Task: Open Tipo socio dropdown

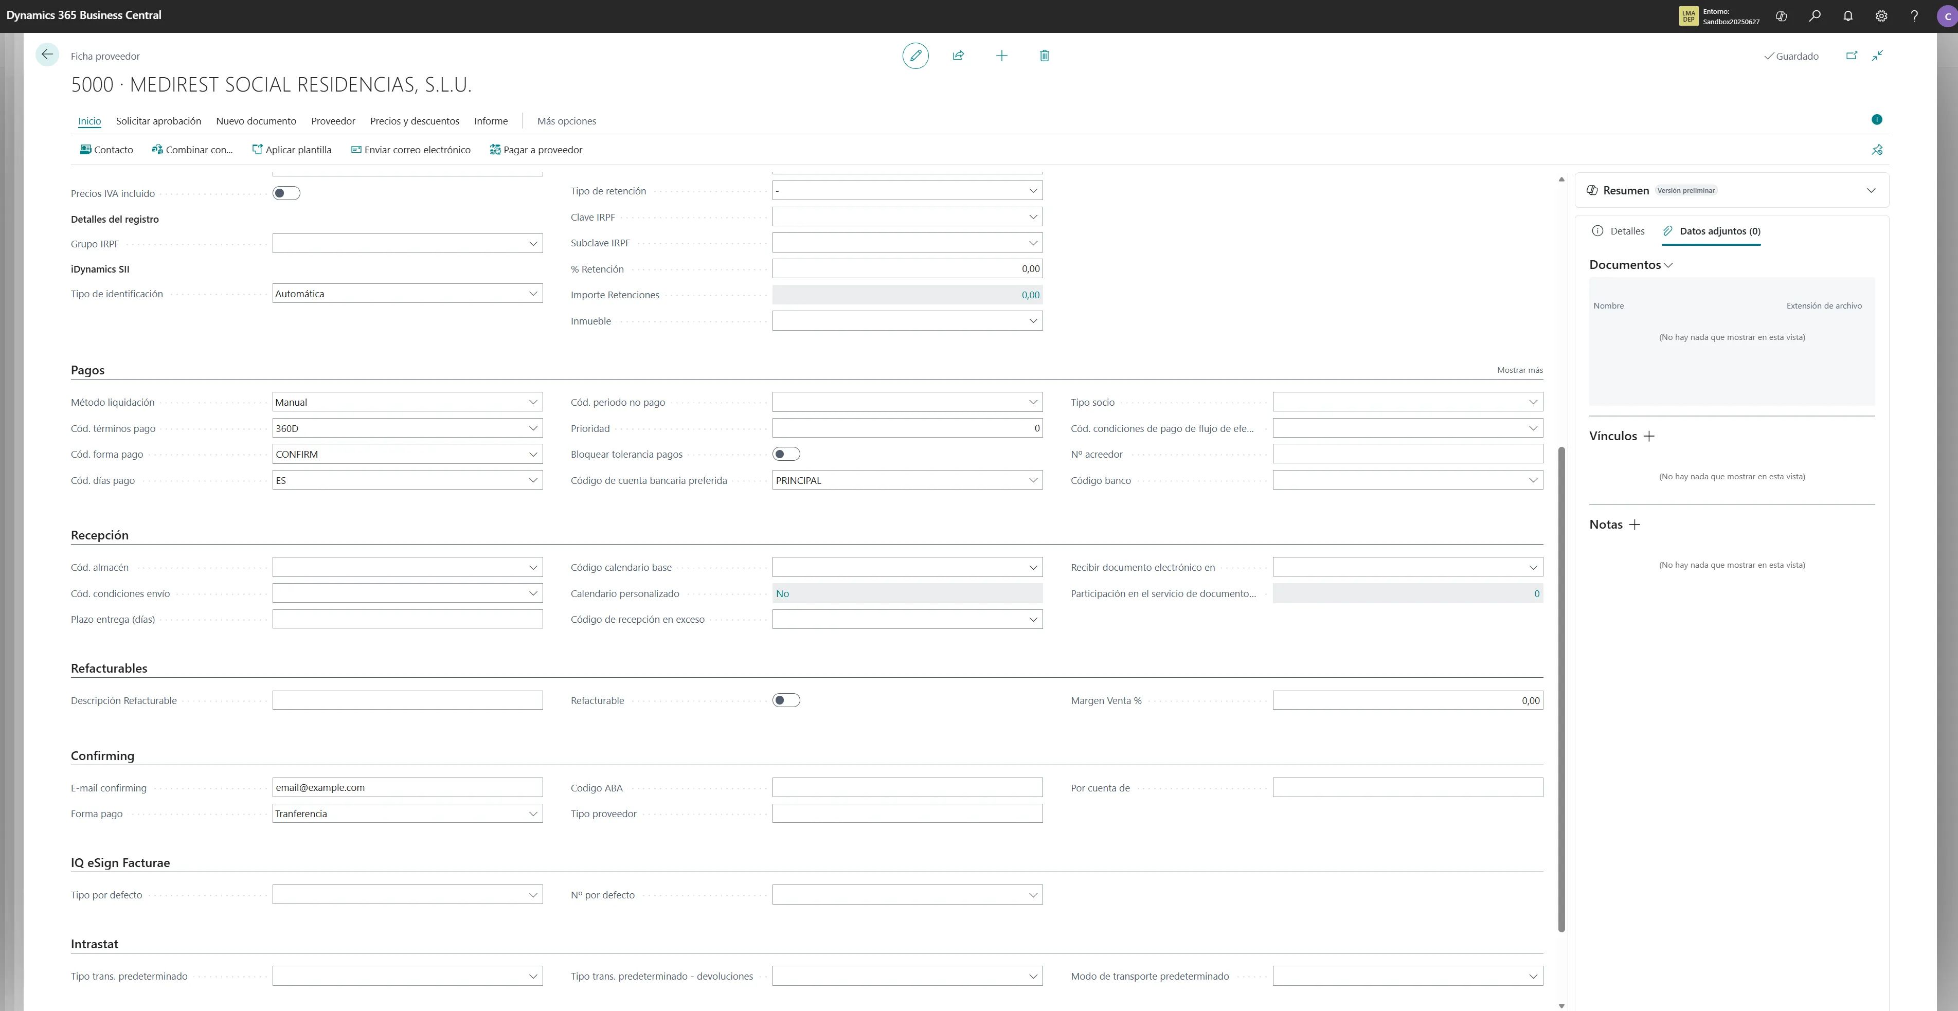Action: 1533,402
